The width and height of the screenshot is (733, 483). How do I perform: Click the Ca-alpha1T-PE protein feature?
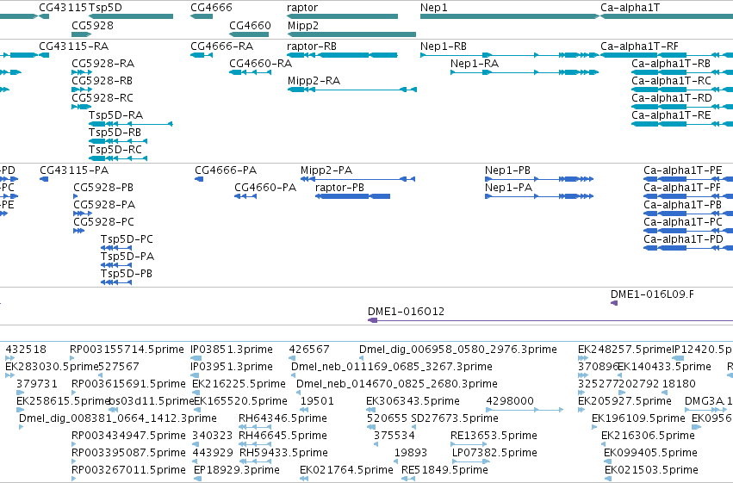pyautogui.click(x=688, y=179)
